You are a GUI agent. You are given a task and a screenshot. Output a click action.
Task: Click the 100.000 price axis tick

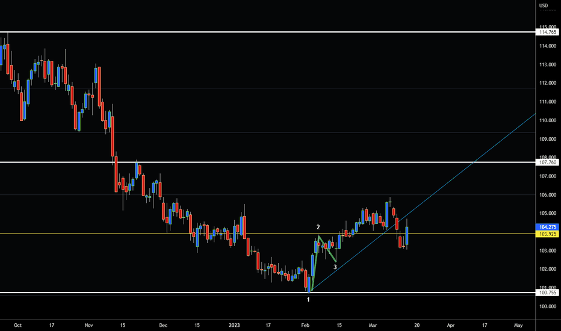click(x=548, y=307)
